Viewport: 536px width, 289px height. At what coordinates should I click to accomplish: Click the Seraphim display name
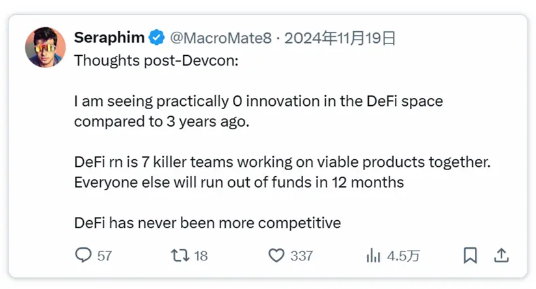109,38
